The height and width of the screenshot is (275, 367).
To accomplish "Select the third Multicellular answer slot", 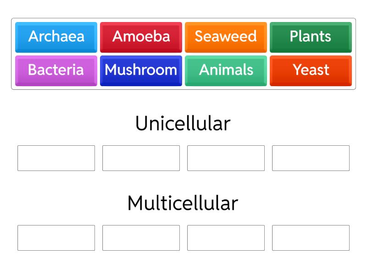I will point(226,237).
